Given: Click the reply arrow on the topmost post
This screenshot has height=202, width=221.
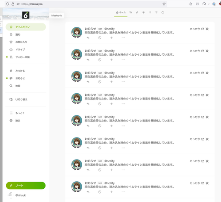Looking at the screenshot, I should [x=88, y=38].
